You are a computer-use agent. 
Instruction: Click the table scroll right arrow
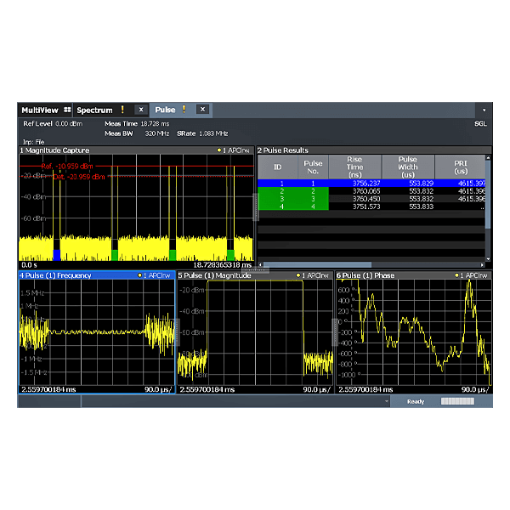482,264
